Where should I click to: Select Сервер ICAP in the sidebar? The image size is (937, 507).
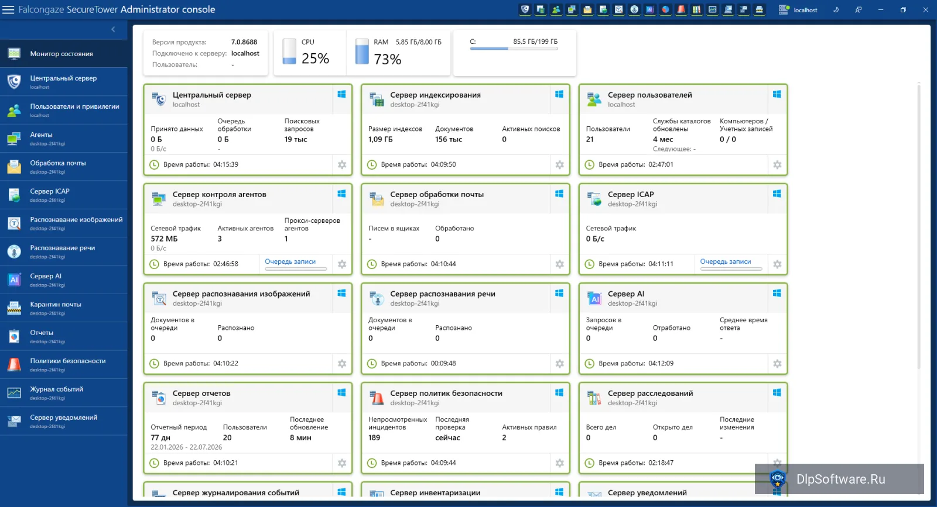tap(64, 195)
